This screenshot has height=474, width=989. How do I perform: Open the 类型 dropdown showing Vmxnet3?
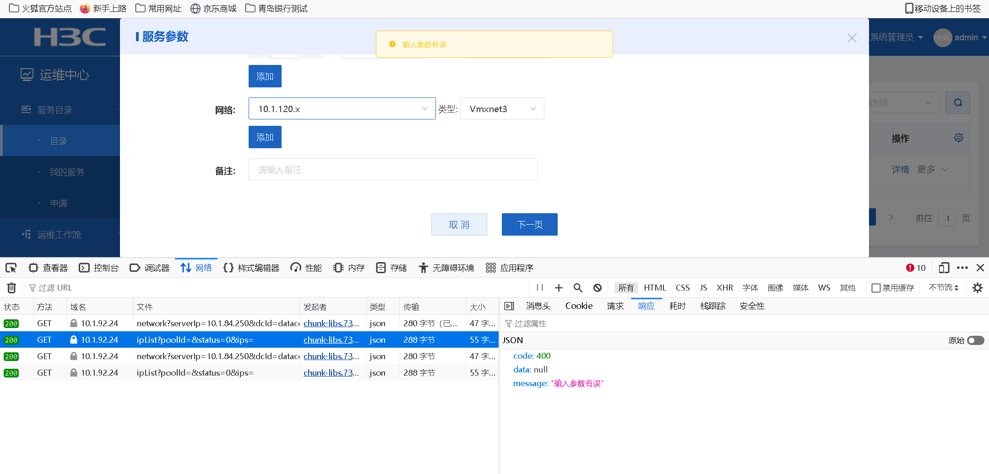[x=502, y=109]
